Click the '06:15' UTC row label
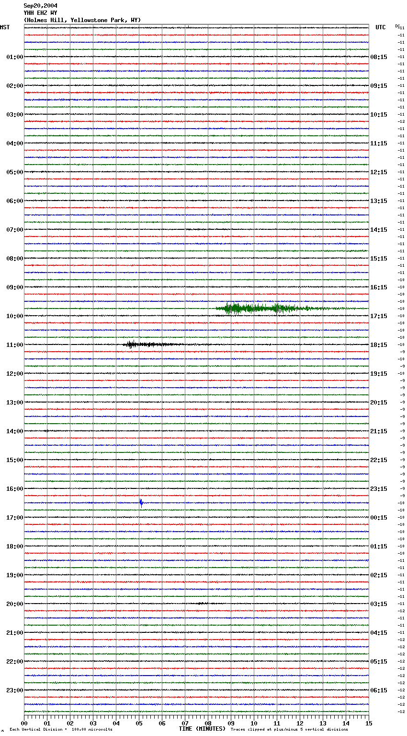 click(379, 690)
